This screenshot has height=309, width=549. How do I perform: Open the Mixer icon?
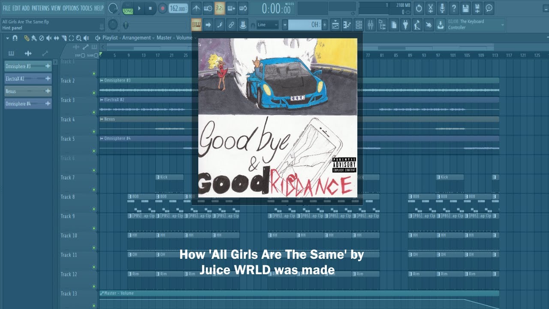[371, 25]
